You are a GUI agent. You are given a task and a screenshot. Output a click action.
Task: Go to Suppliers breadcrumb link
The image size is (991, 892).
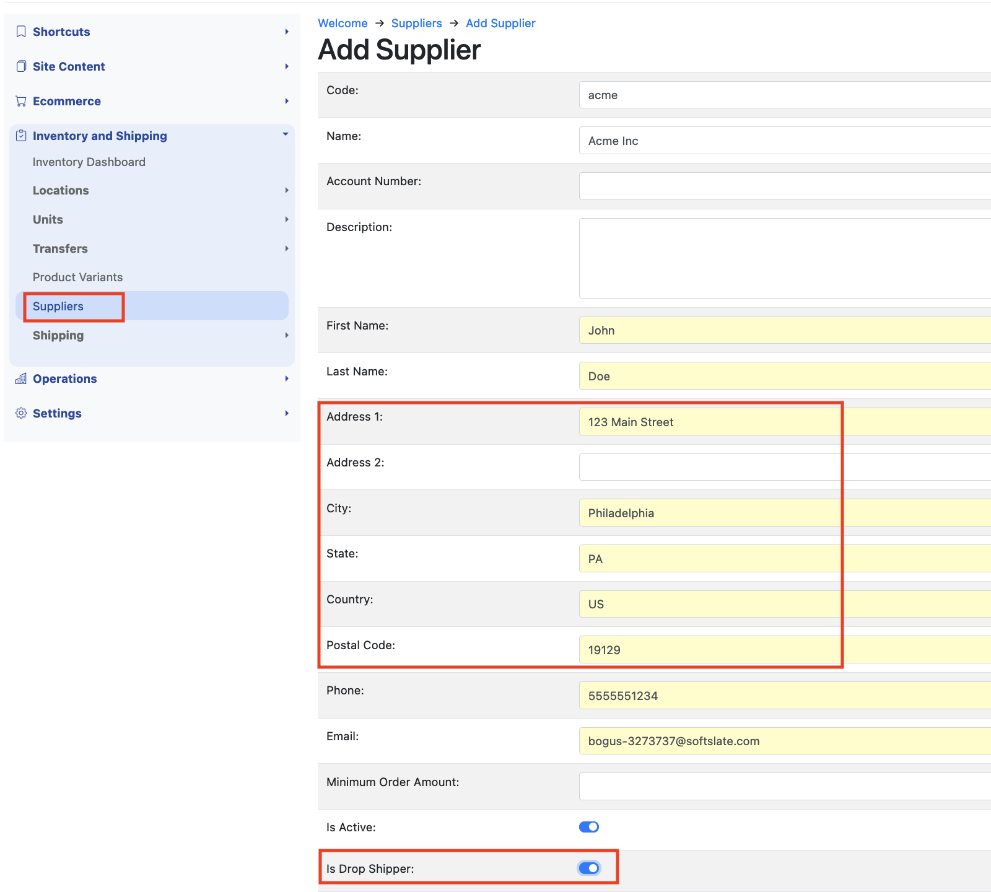pos(417,23)
